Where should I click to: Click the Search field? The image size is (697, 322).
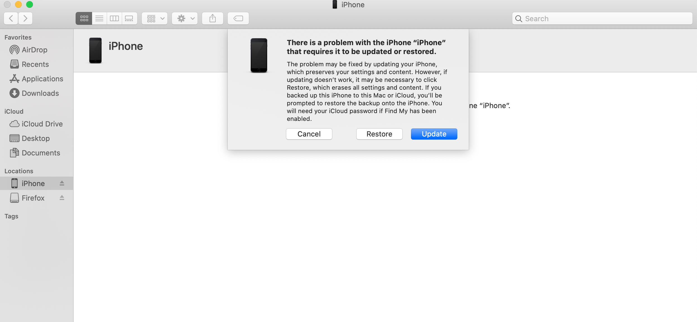[x=602, y=18]
